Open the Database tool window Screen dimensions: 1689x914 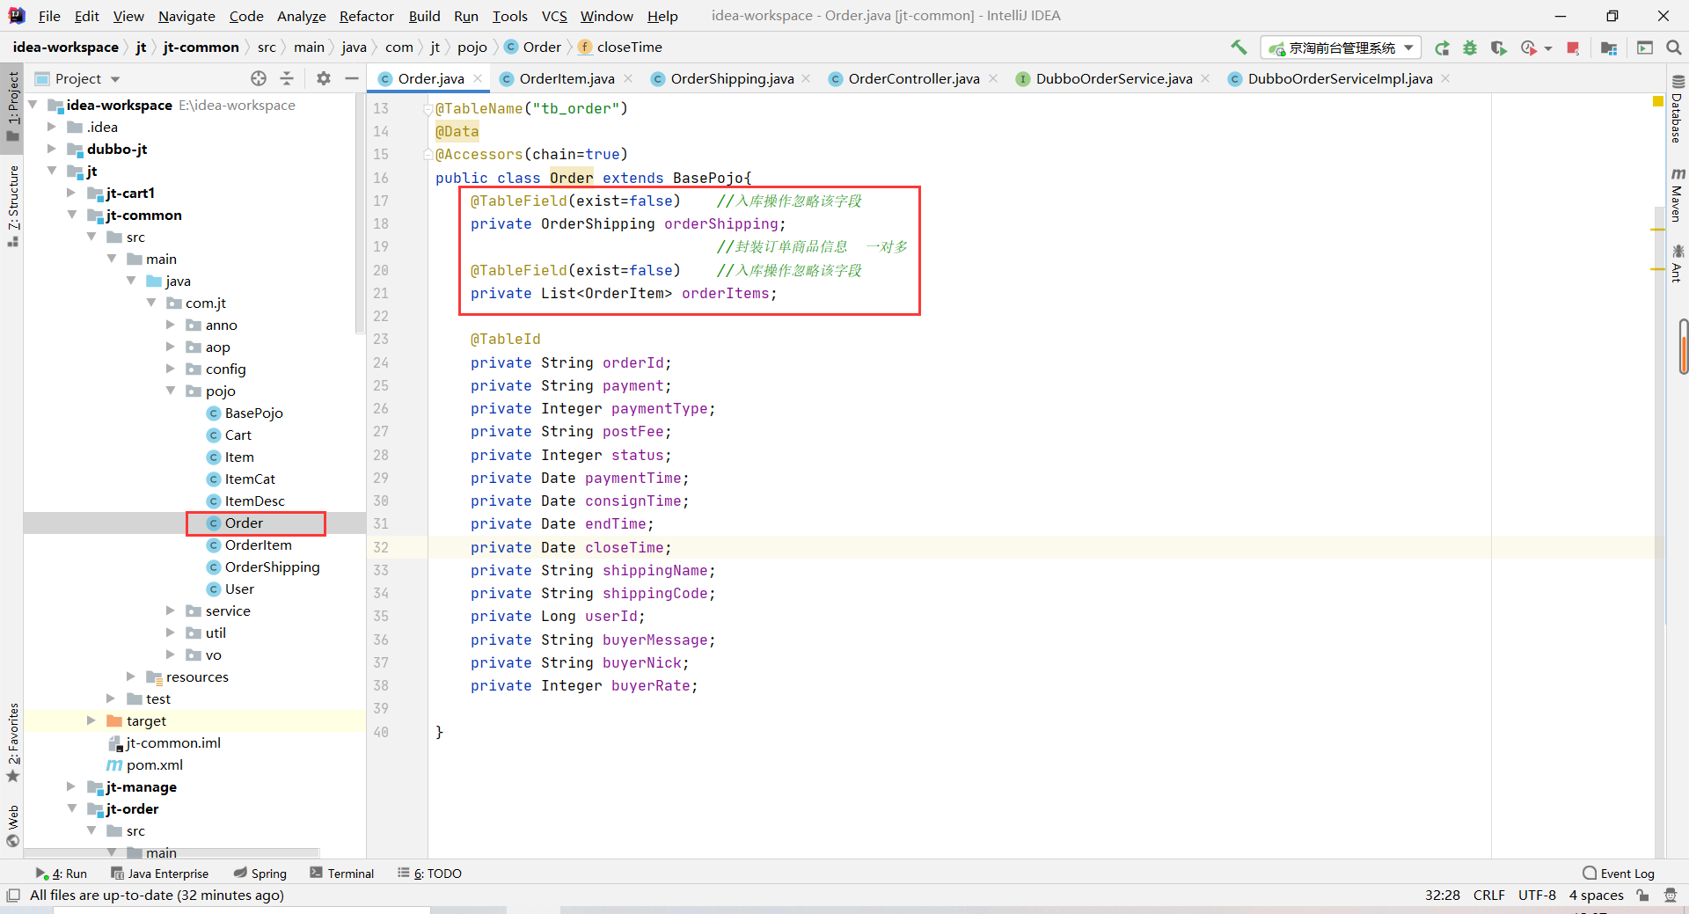tap(1678, 109)
